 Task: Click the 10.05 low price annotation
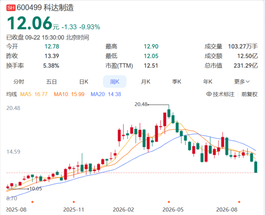pyautogui.click(x=36, y=189)
